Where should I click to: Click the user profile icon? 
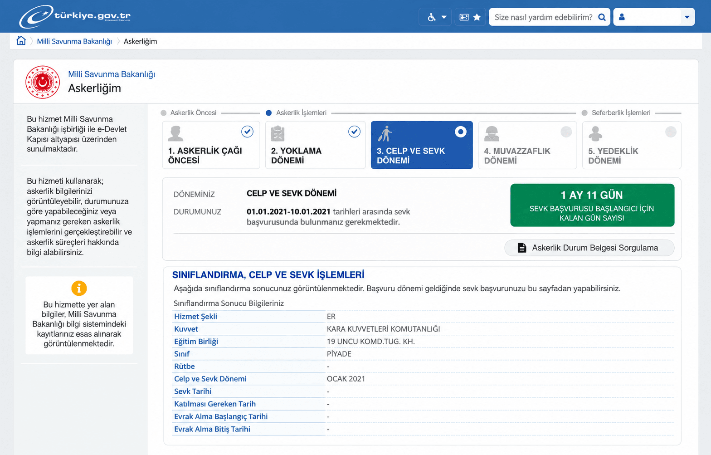622,17
